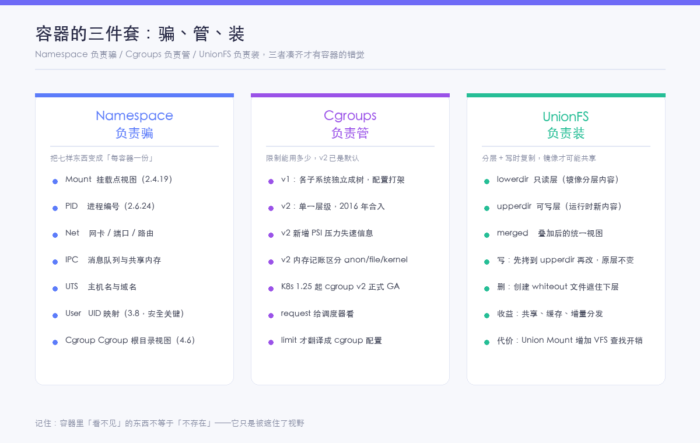Click the K8s 1.25 cgroup v2 GA row
This screenshot has height=443, width=700.
[334, 287]
